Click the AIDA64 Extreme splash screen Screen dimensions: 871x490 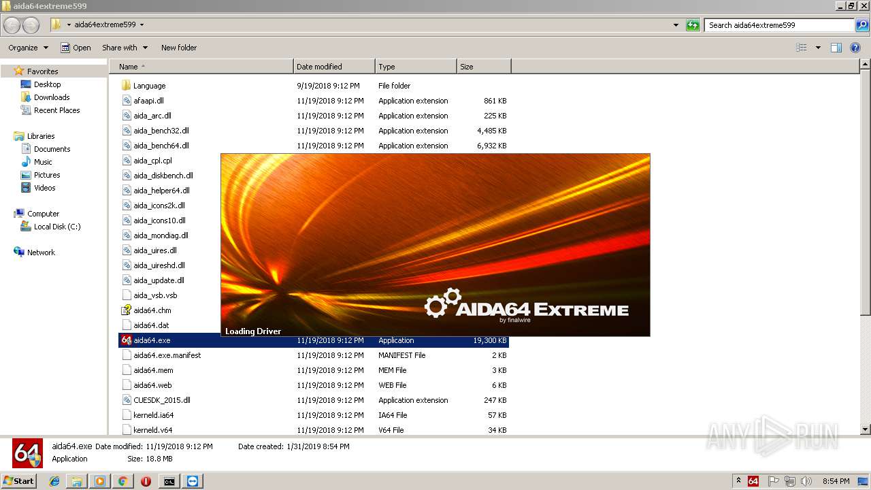pos(435,245)
